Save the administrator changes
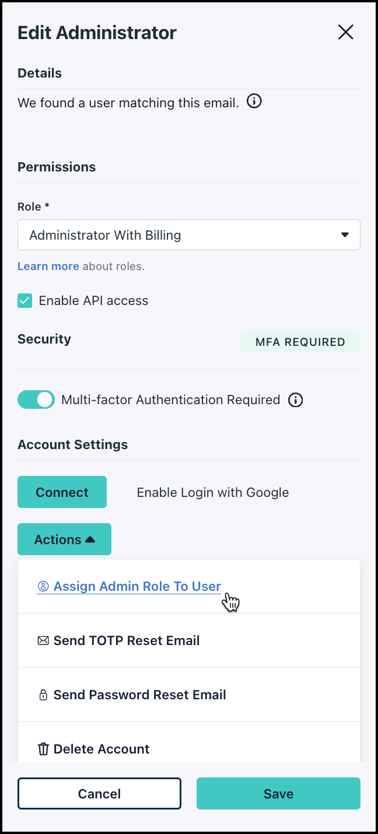The image size is (378, 834). pos(278,794)
